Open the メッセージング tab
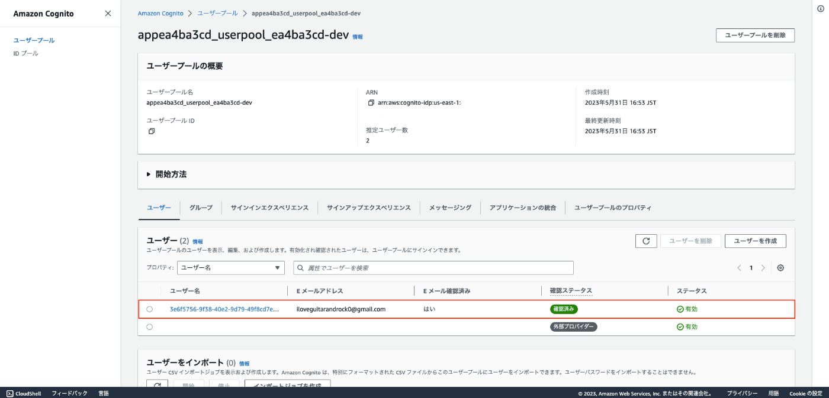 pyautogui.click(x=450, y=208)
